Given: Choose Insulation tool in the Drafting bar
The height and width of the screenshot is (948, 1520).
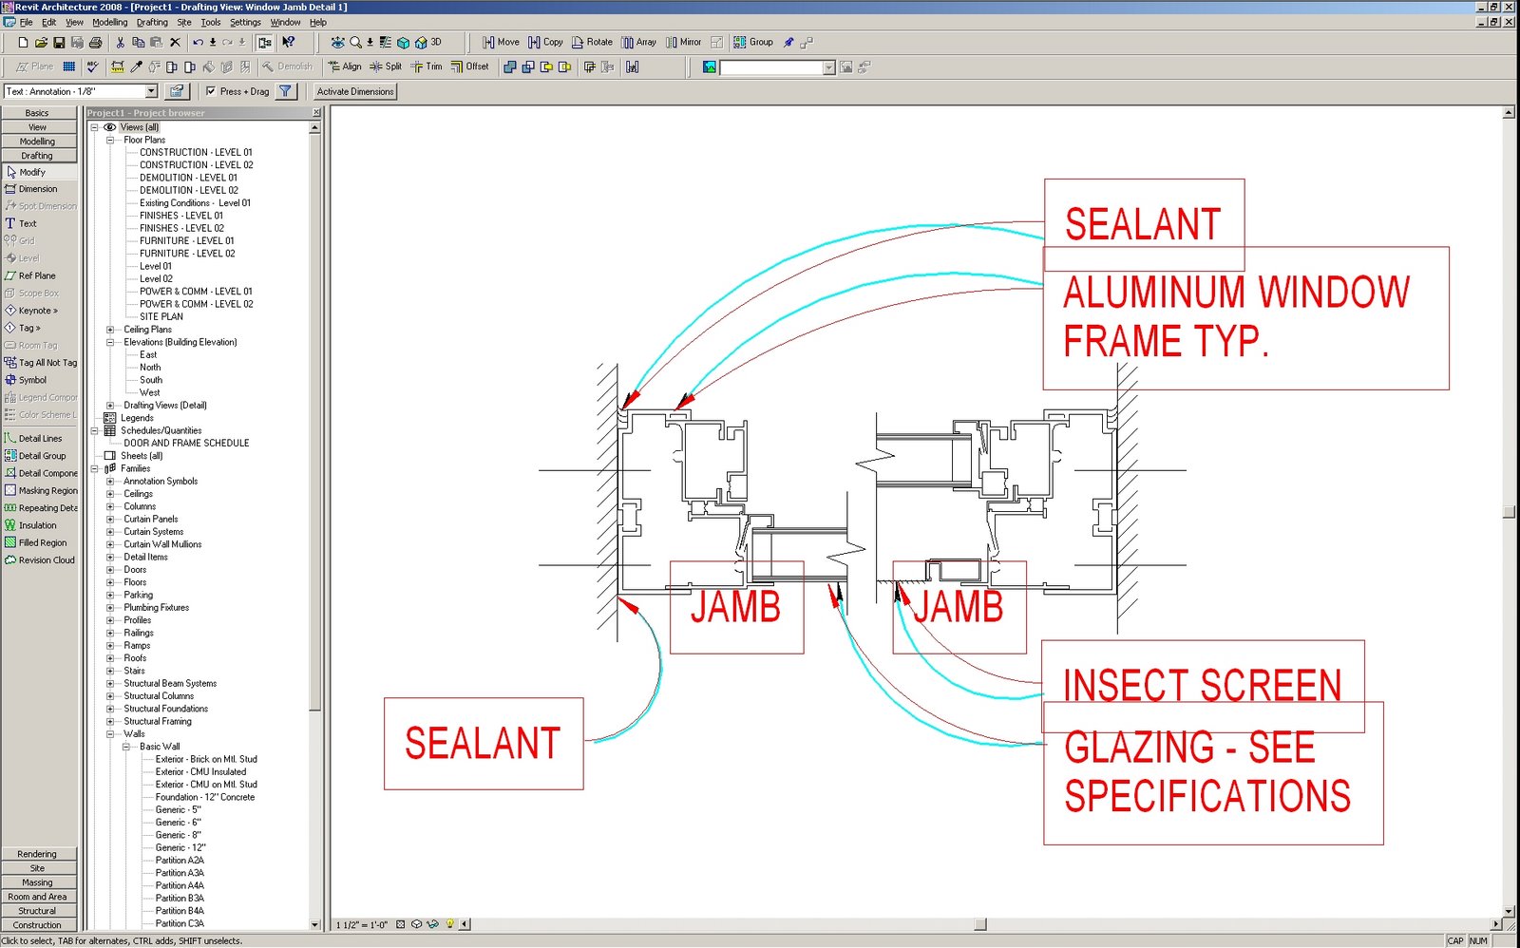Looking at the screenshot, I should click(x=31, y=525).
